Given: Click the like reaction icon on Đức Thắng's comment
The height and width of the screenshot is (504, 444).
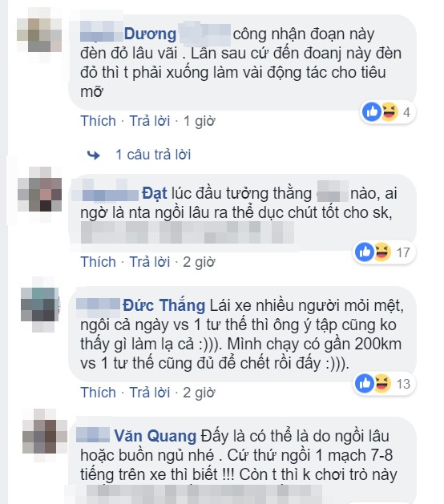Looking at the screenshot, I should [365, 384].
